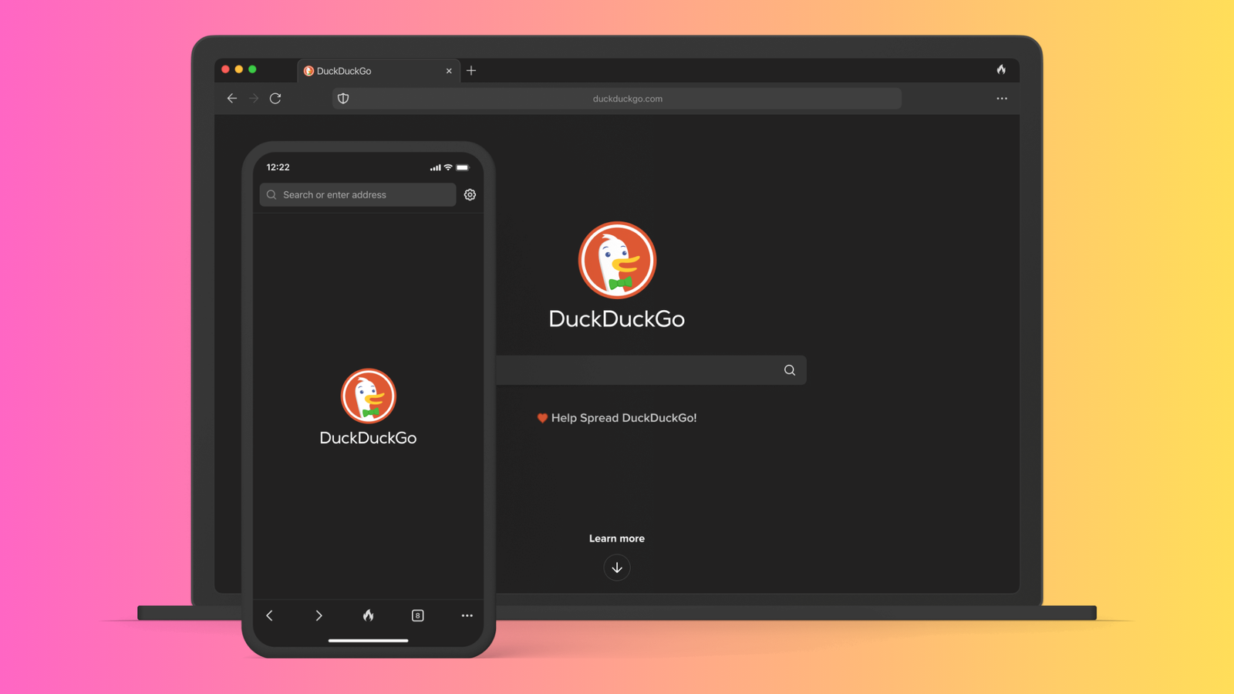Click the phone's search or enter address field

356,194
